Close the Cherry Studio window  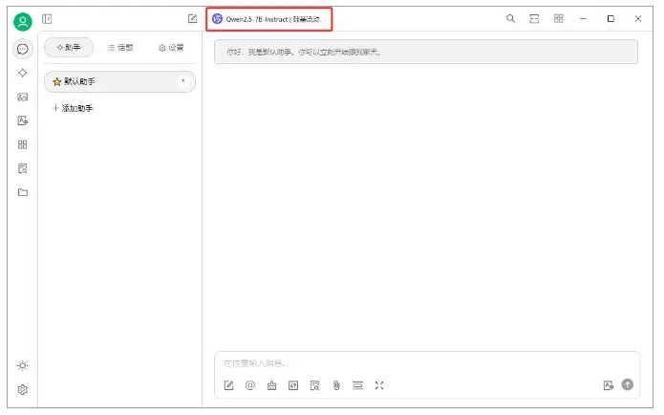tap(638, 19)
